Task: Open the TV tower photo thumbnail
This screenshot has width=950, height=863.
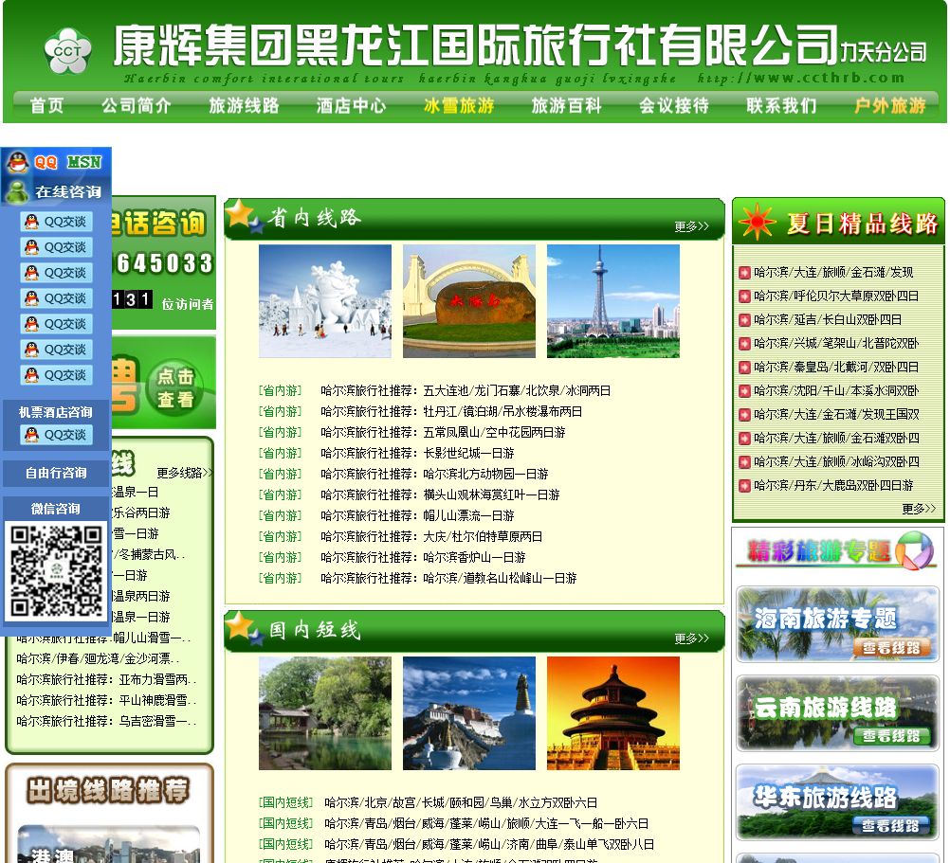Action: click(x=613, y=301)
